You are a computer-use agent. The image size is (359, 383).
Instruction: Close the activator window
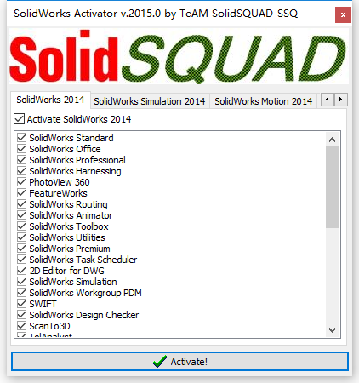[x=343, y=14]
